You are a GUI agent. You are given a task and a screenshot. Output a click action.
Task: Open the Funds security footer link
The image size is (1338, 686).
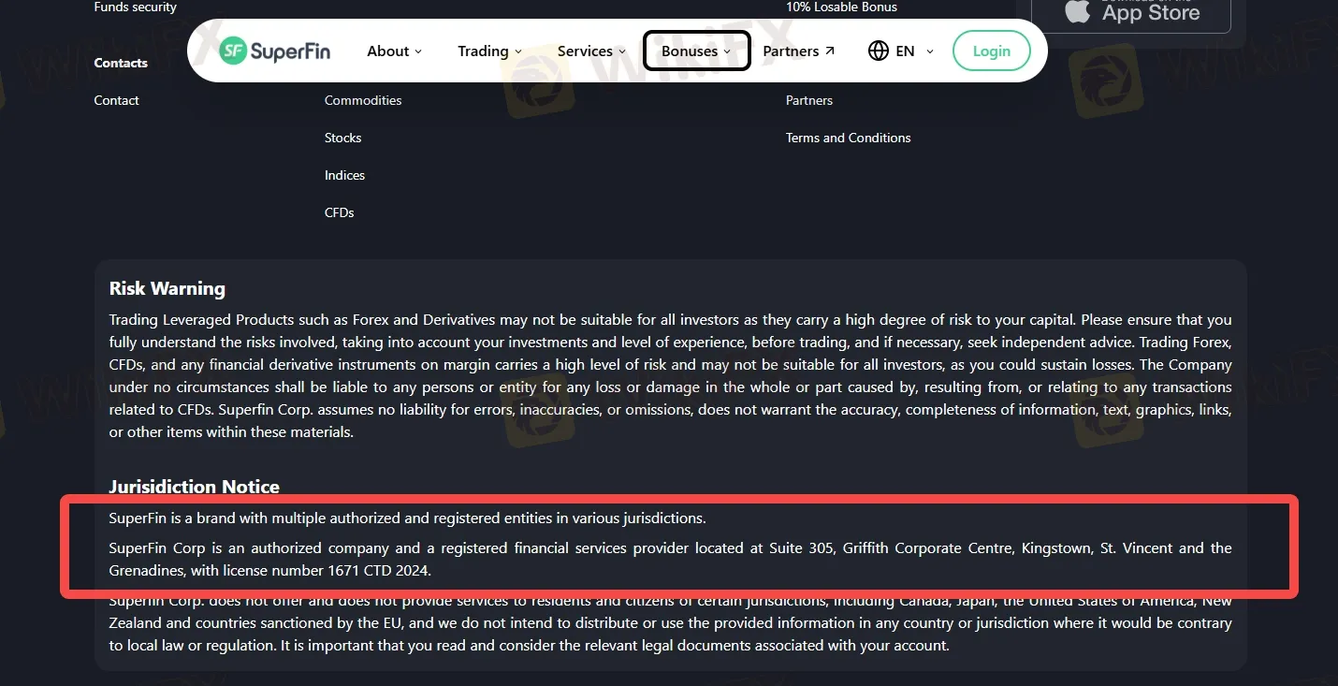136,7
